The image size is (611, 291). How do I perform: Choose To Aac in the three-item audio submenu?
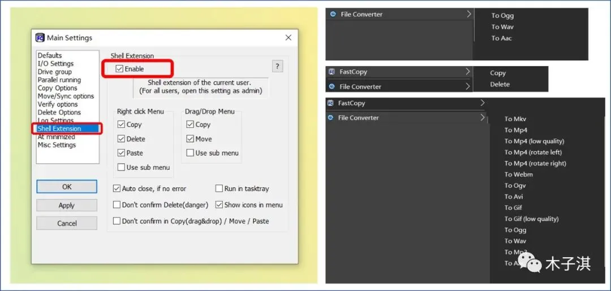click(501, 38)
